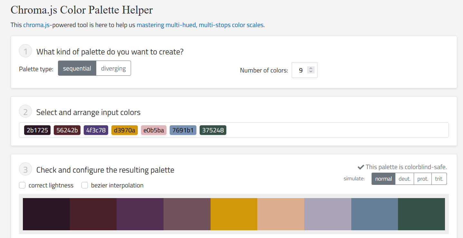Image resolution: width=463 pixels, height=238 pixels.
Task: Select the e0b5ba input color chip
Action: [154, 130]
